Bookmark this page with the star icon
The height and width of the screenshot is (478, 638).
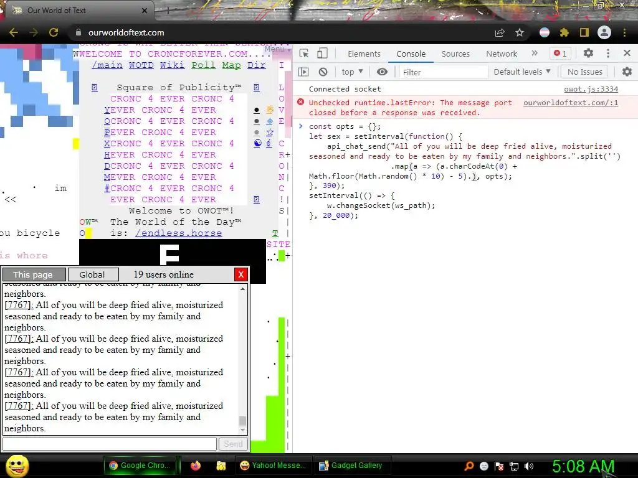tap(520, 32)
